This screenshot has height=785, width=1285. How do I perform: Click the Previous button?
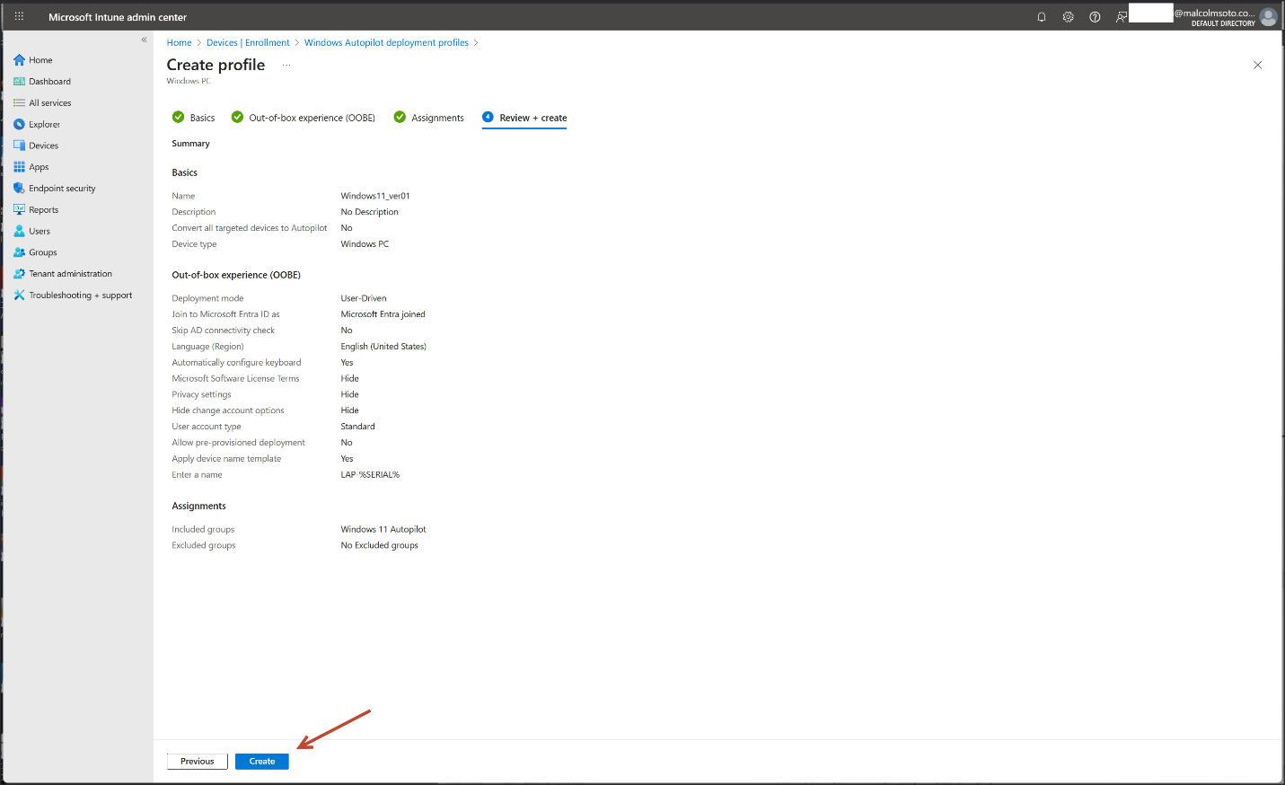coord(197,762)
